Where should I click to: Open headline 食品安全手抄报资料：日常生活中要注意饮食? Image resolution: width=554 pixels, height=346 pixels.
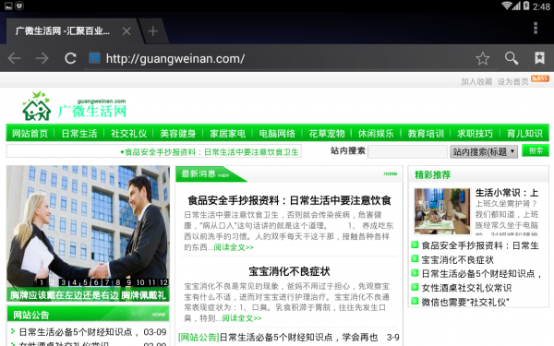[x=289, y=200]
